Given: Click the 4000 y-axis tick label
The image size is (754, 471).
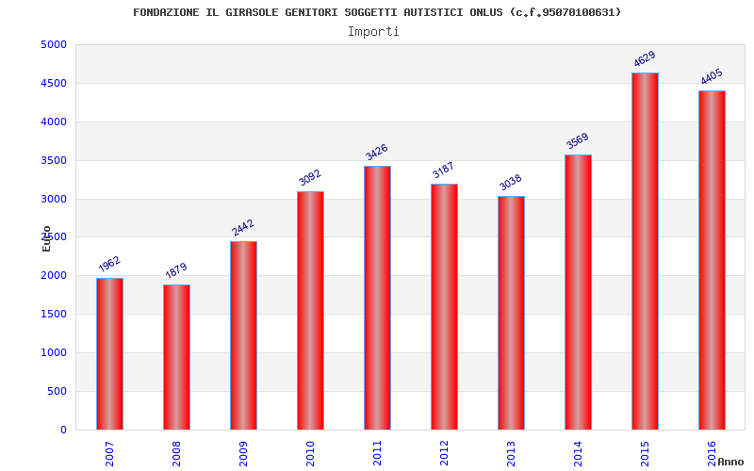Looking at the screenshot, I should [x=54, y=122].
